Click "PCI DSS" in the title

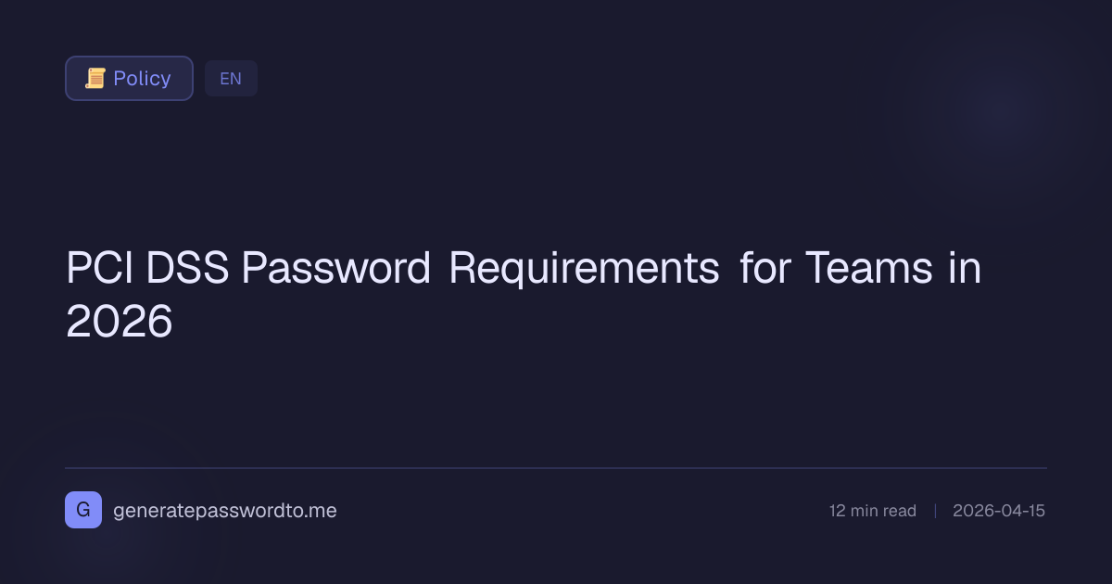149,269
